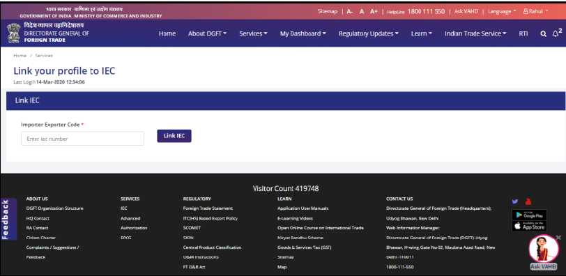Go to Home in navigation bar
Viewport: 566px width, 276px height.
point(167,33)
